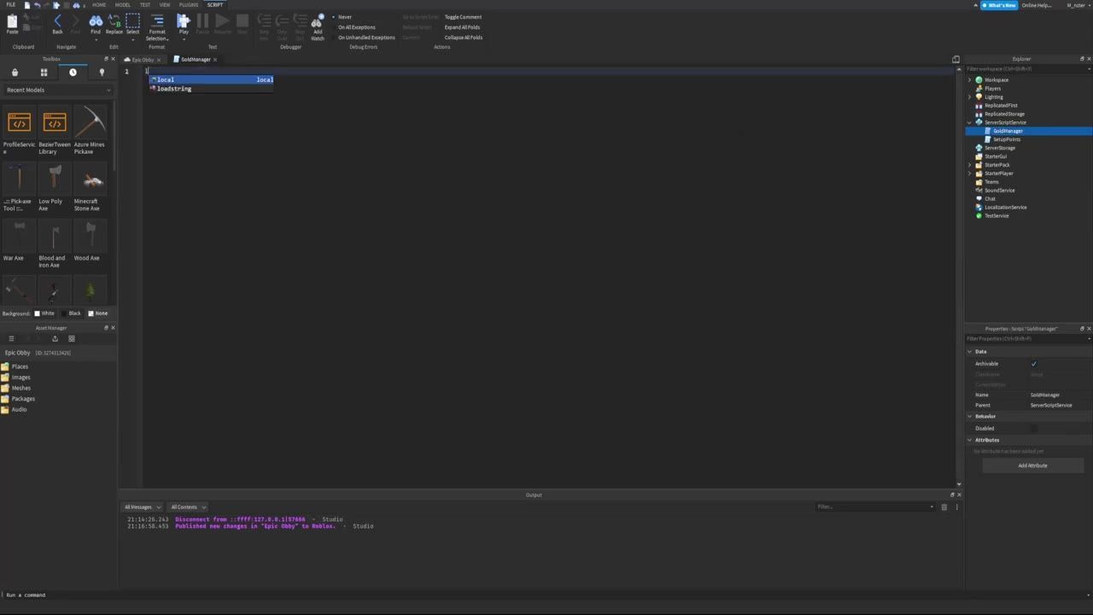Open the Toolbox Creations lightbulb tab
Viewport: 1093px width, 615px height.
[x=102, y=73]
